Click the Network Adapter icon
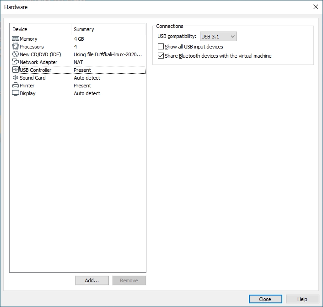Viewport: 323px width, 307px height. tap(16, 62)
